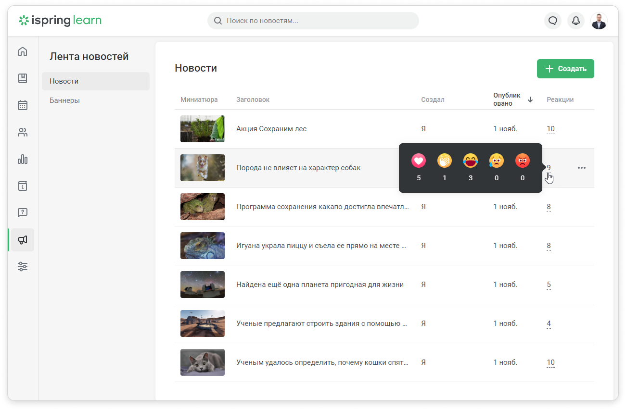This screenshot has width=626, height=410.
Task: Click the angry red reaction emoji
Action: [523, 161]
